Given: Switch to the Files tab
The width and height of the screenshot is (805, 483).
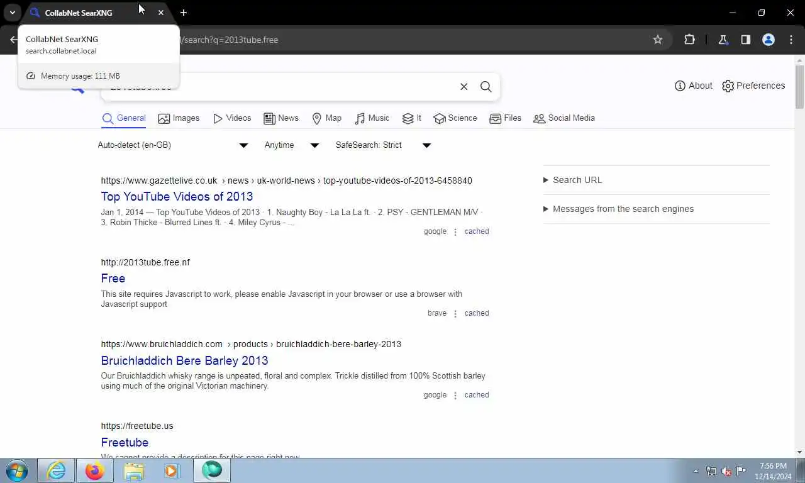Looking at the screenshot, I should coord(506,118).
